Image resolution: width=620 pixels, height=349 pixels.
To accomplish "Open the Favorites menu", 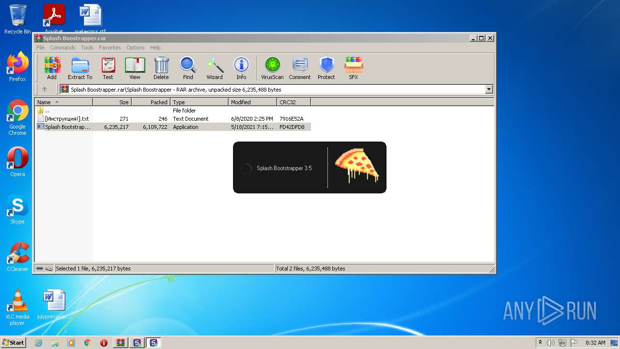I will coord(110,48).
